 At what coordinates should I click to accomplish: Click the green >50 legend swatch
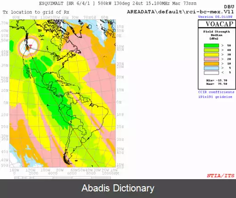pyautogui.click(x=211, y=45)
